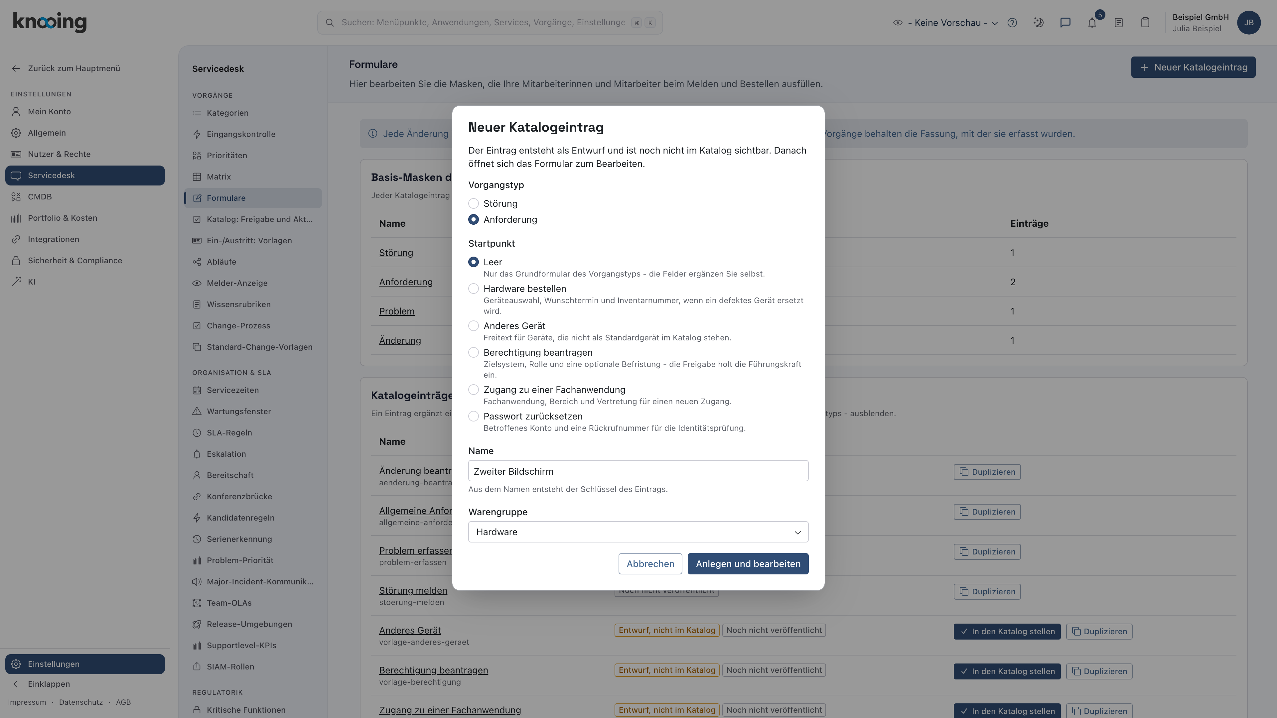The height and width of the screenshot is (718, 1277).
Task: Collapse sidebar via Einklappen
Action: (85, 684)
